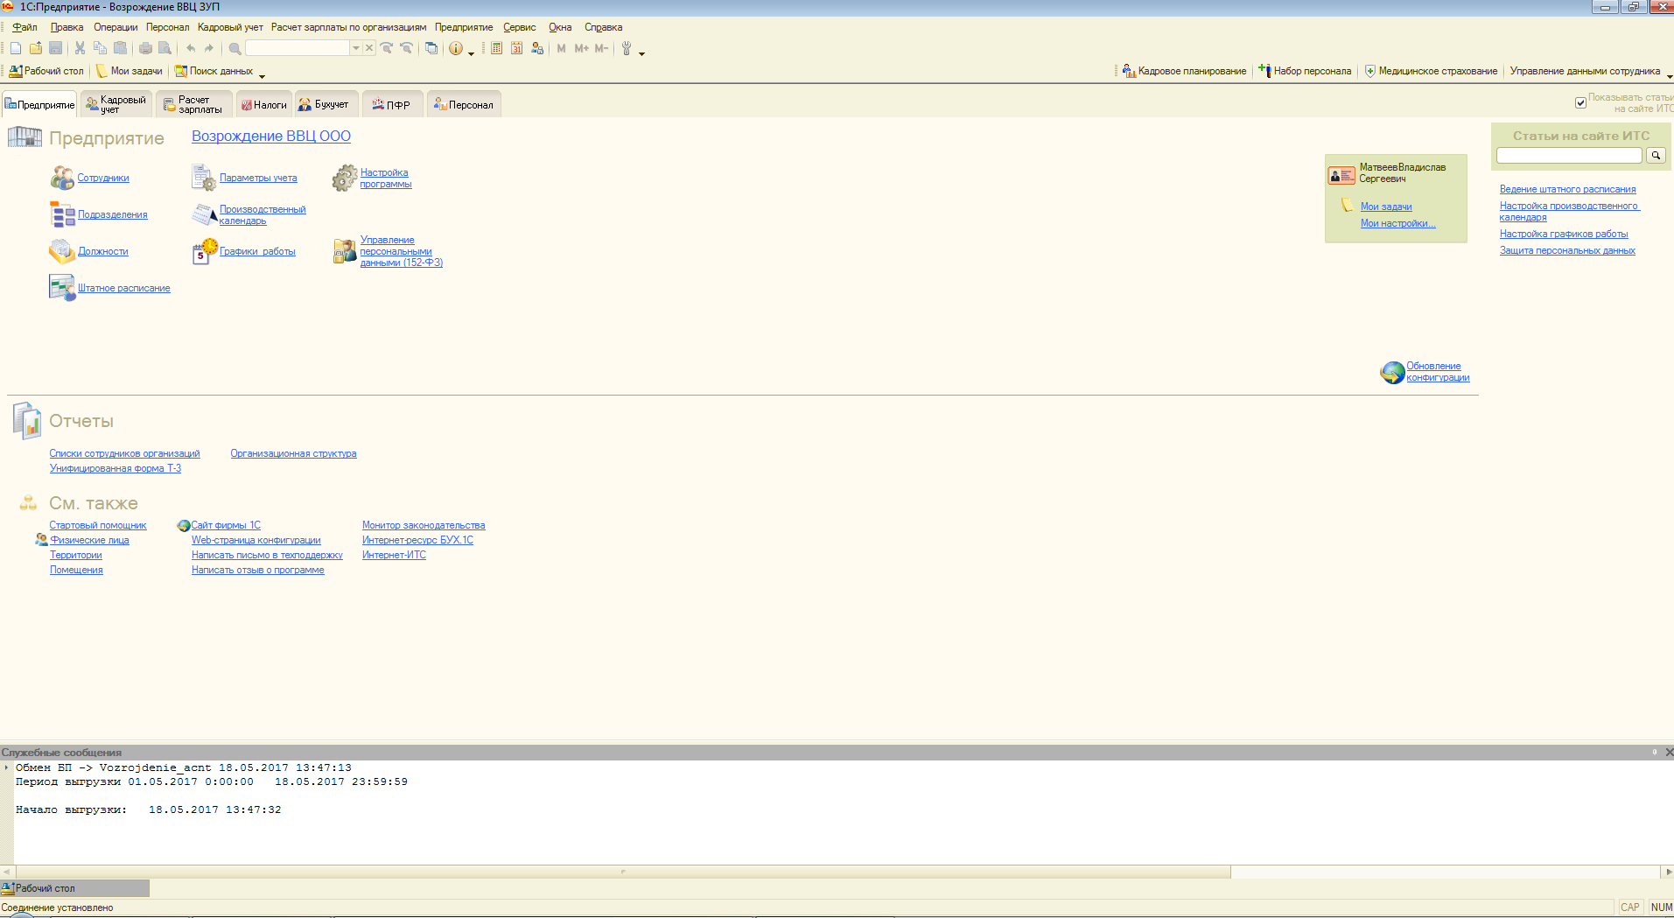Open Монитор законодательства link
Viewport: 1674px width, 918px height.
(424, 525)
